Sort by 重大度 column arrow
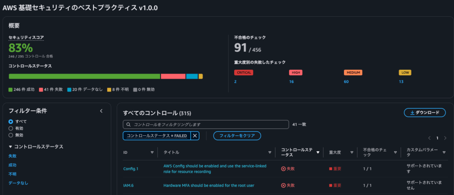The width and height of the screenshot is (454, 195). pos(352,152)
